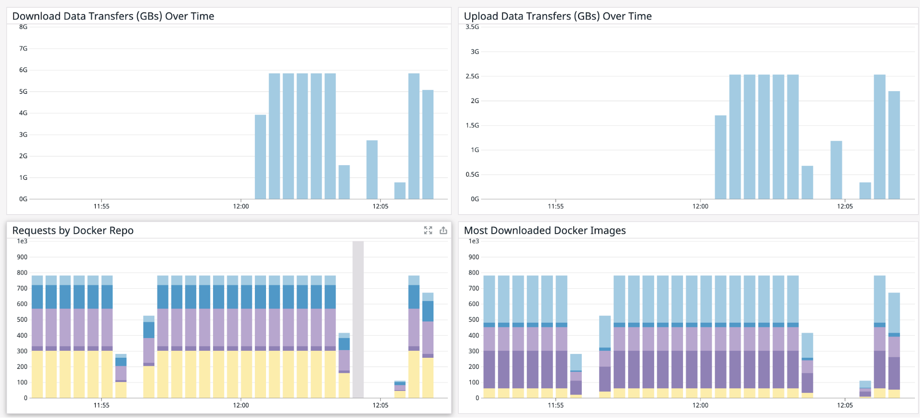Click the gray highlighted bar in Requests chart
This screenshot has height=418, width=920.
[x=358, y=317]
